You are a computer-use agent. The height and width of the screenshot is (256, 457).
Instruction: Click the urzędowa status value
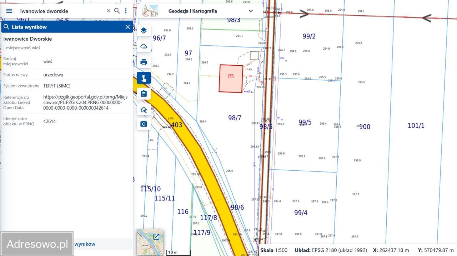(x=53, y=75)
